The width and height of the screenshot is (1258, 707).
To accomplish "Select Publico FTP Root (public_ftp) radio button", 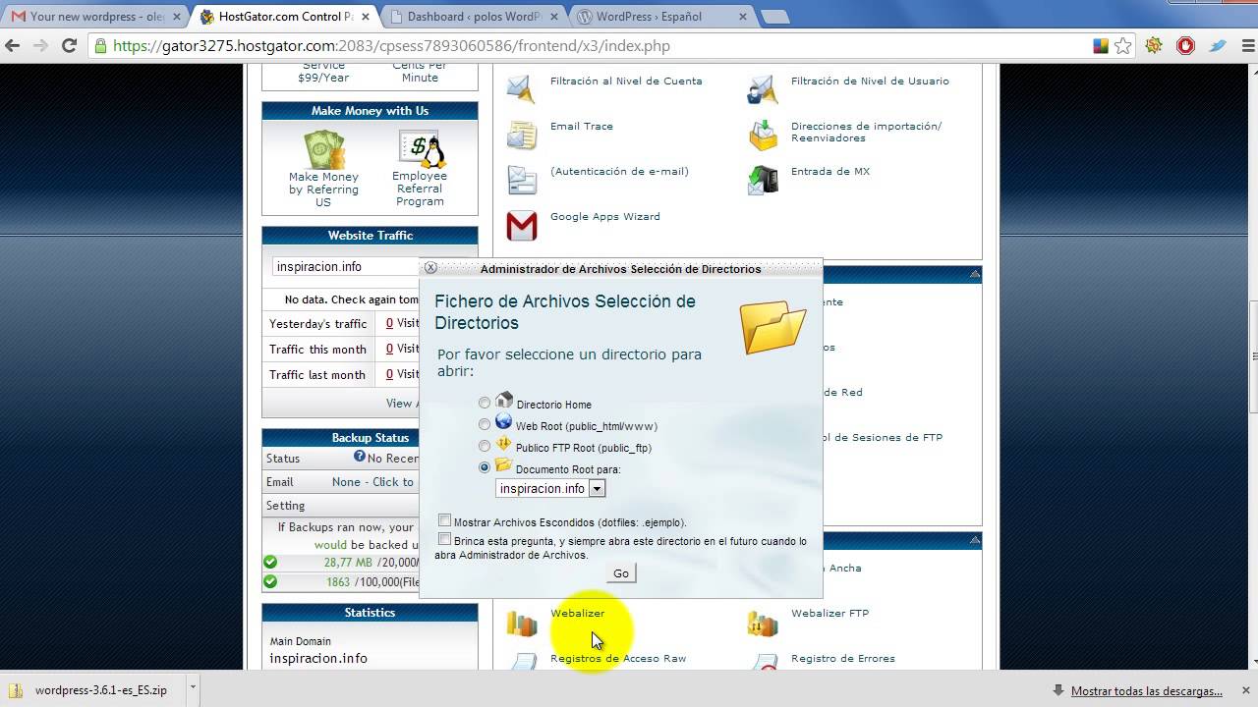I will (x=485, y=447).
